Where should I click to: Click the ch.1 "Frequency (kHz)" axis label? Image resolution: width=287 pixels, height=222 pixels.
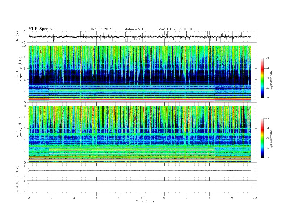click(20, 70)
